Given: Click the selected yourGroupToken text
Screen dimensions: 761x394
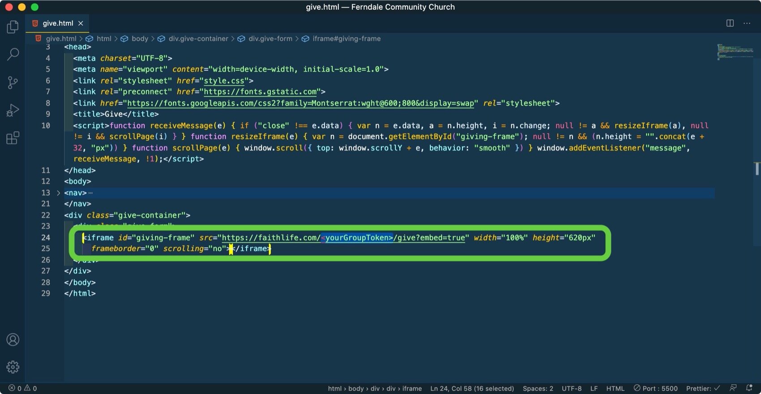Looking at the screenshot, I should coord(357,237).
